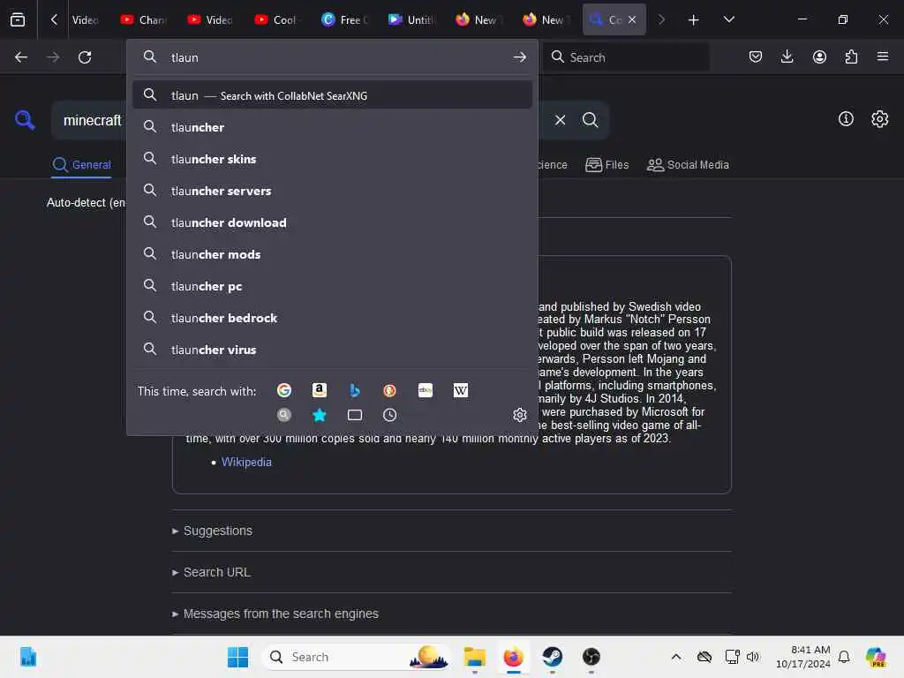The height and width of the screenshot is (678, 904).
Task: Open SearXNG about info icon
Action: (x=846, y=119)
